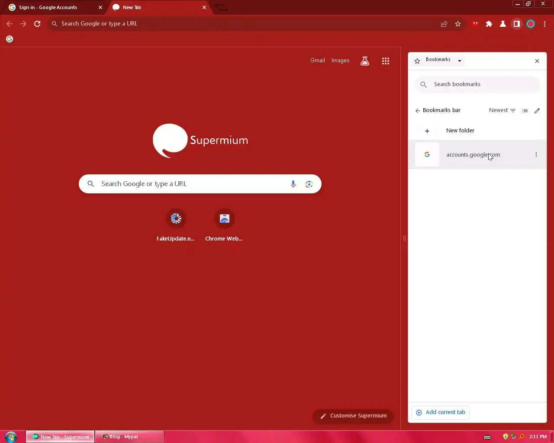
Task: Switch to New Tab - Supermium taskbar item
Action: (x=60, y=437)
